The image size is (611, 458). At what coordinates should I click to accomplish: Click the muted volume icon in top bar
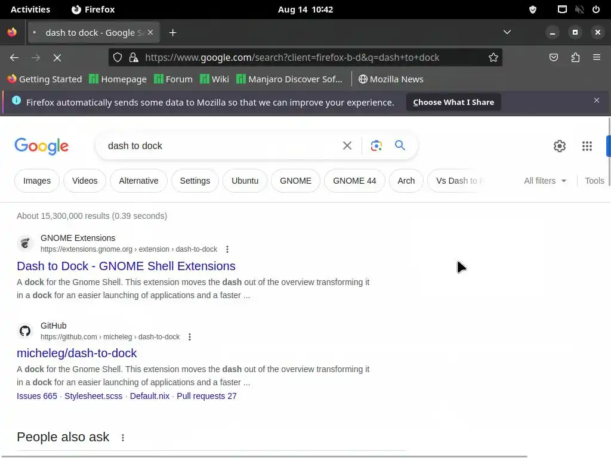click(579, 10)
